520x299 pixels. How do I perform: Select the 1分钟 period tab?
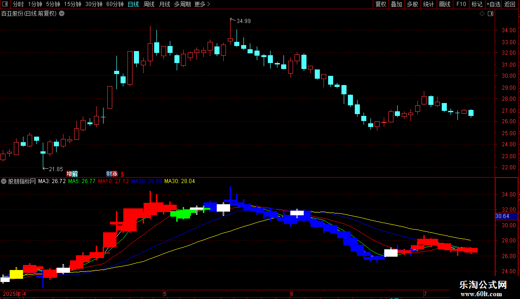click(35, 4)
